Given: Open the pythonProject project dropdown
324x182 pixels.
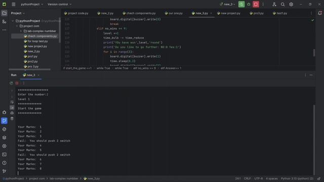Looking at the screenshot, I should click(x=32, y=5).
